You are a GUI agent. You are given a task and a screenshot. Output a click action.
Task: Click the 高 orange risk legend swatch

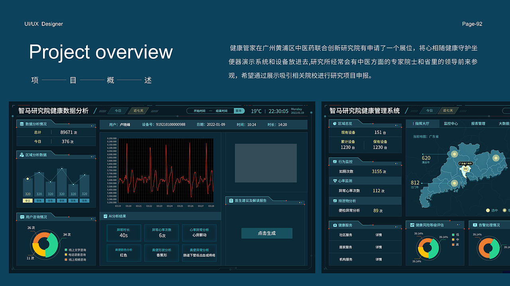click(x=453, y=244)
